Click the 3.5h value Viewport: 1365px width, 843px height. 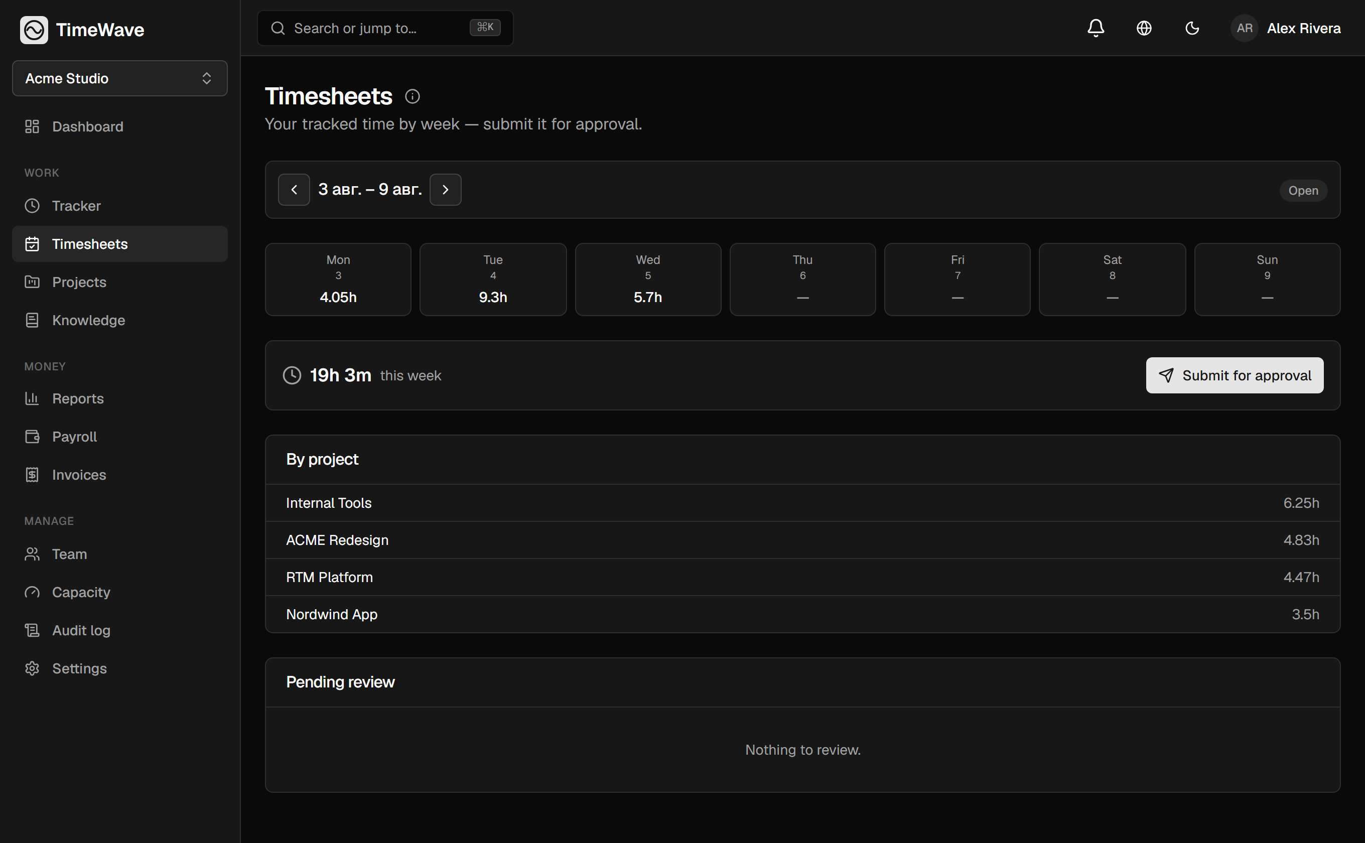1305,614
